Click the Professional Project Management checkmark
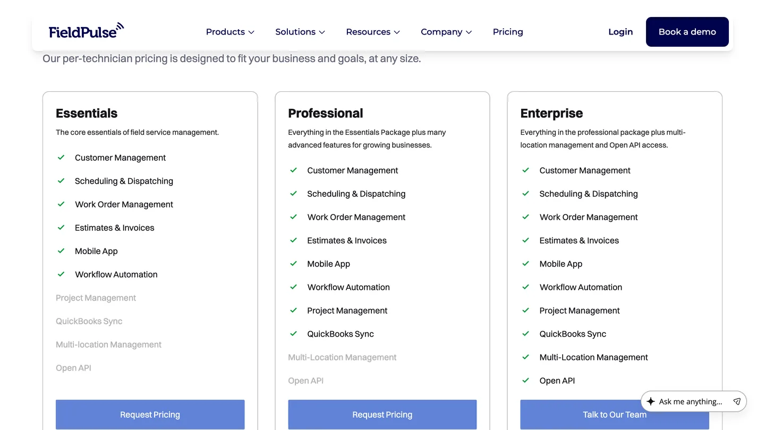 [x=293, y=311]
